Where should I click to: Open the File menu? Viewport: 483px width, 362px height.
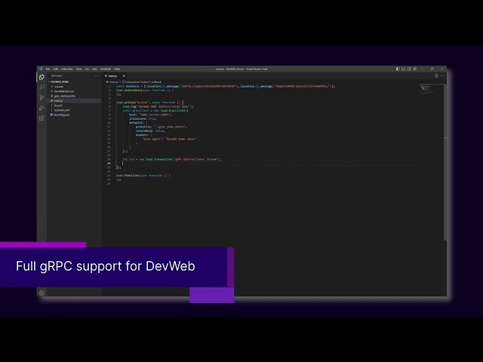pos(48,69)
